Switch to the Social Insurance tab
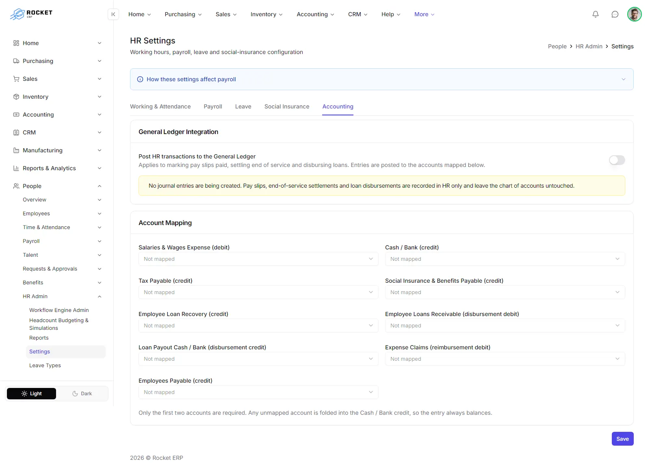 coord(287,106)
